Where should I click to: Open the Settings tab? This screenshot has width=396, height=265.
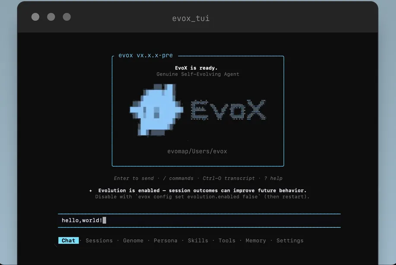[290, 240]
